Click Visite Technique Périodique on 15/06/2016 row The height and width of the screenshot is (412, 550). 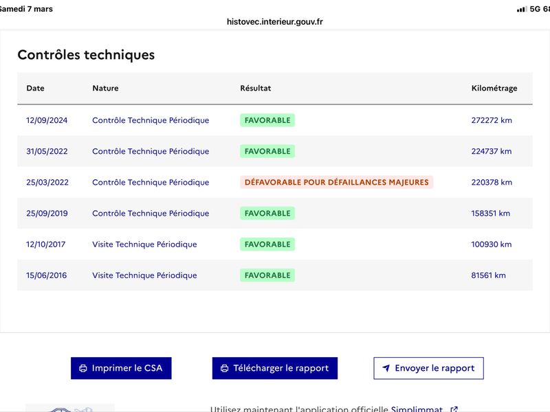(x=144, y=275)
